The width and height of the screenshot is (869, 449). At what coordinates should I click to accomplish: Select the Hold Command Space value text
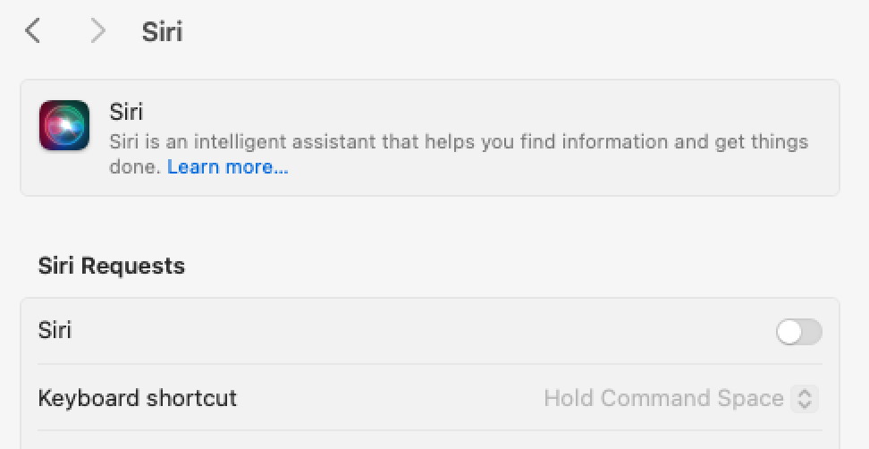click(x=663, y=399)
